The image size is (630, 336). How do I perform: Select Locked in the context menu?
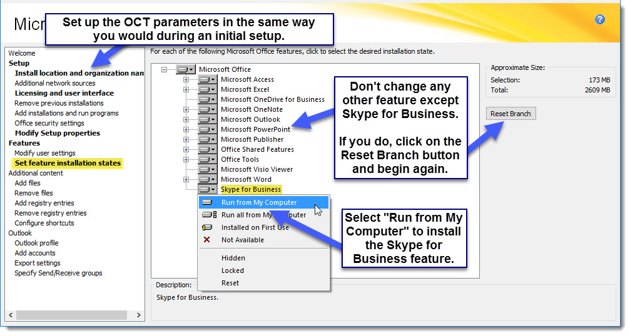point(263,270)
